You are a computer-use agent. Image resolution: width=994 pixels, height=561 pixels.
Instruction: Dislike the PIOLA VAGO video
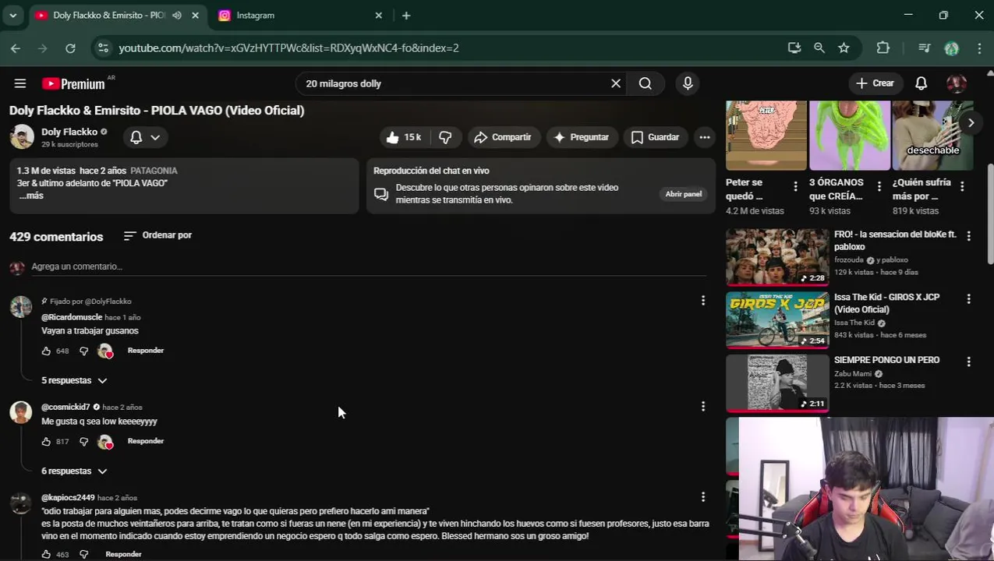click(x=445, y=137)
